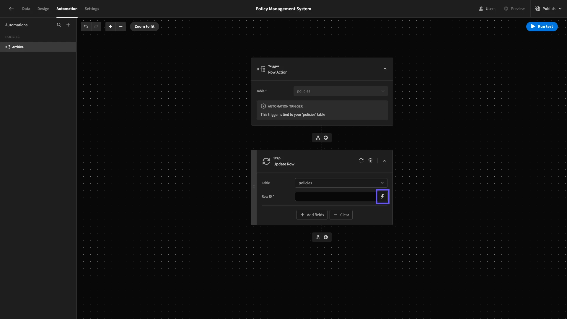The image size is (567, 319).
Task: Open the Design tab
Action: click(x=43, y=9)
